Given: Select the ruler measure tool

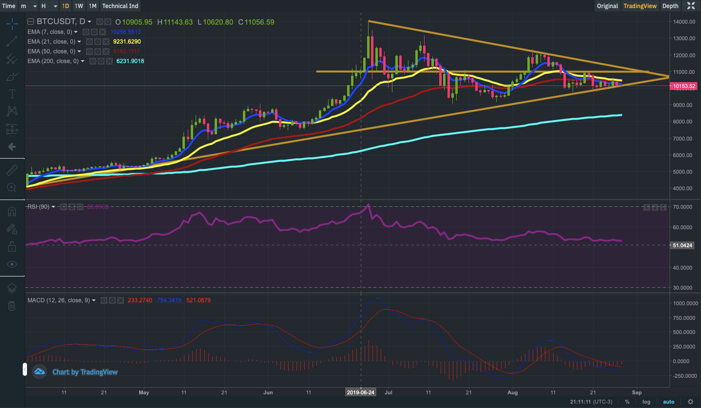Looking at the screenshot, I should 12,170.
